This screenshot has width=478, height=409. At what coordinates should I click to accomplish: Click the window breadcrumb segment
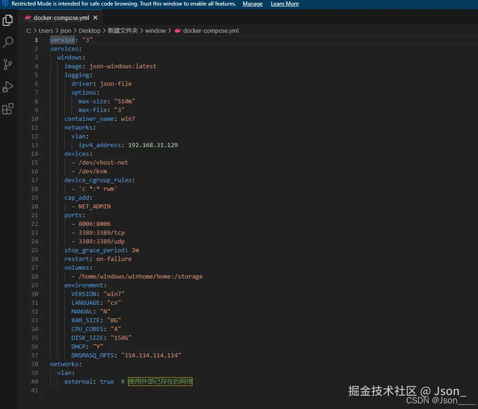(x=155, y=30)
